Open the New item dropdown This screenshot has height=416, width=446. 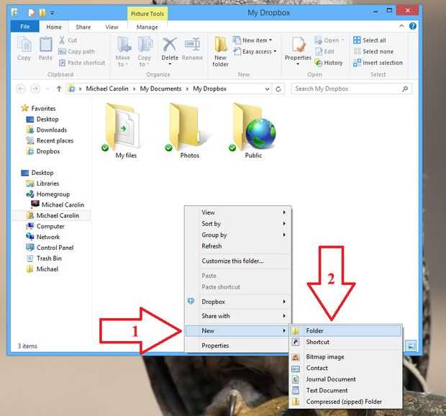click(252, 40)
